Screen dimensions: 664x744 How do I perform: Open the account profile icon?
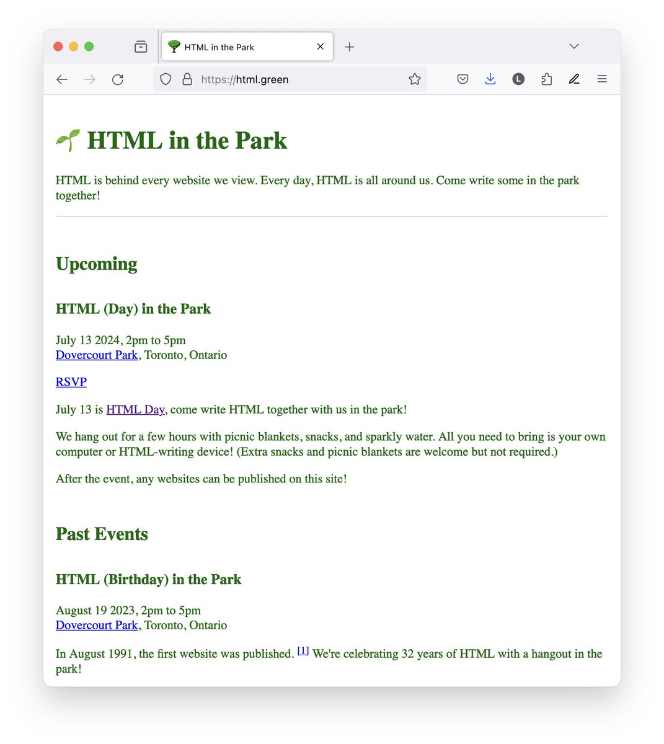(x=518, y=79)
